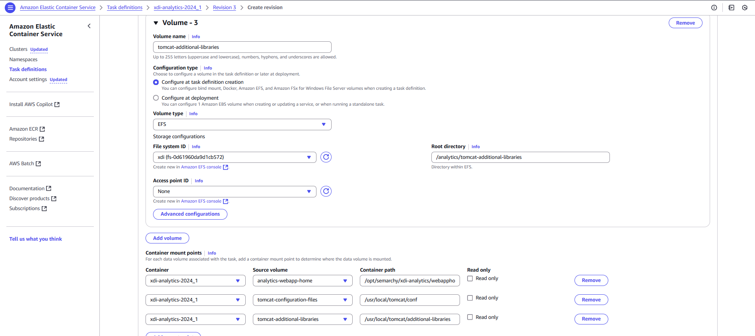Click external link icon beside AWS Batch

38,164
